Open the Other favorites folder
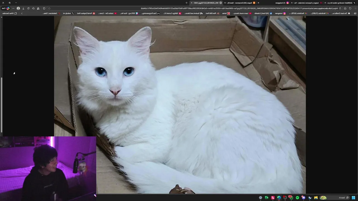This screenshot has height=201, width=358. click(x=10, y=13)
